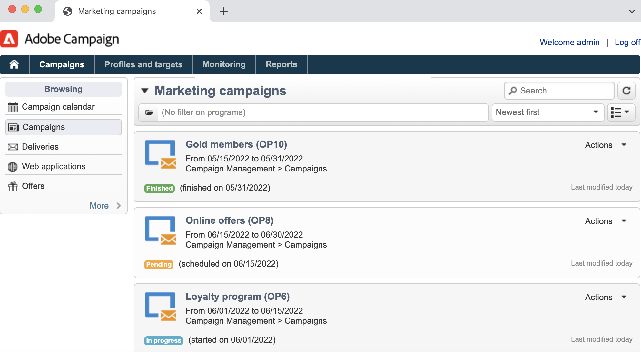Screen dimensions: 641x352
Task: Click the Gold members campaign icon
Action: tap(161, 154)
